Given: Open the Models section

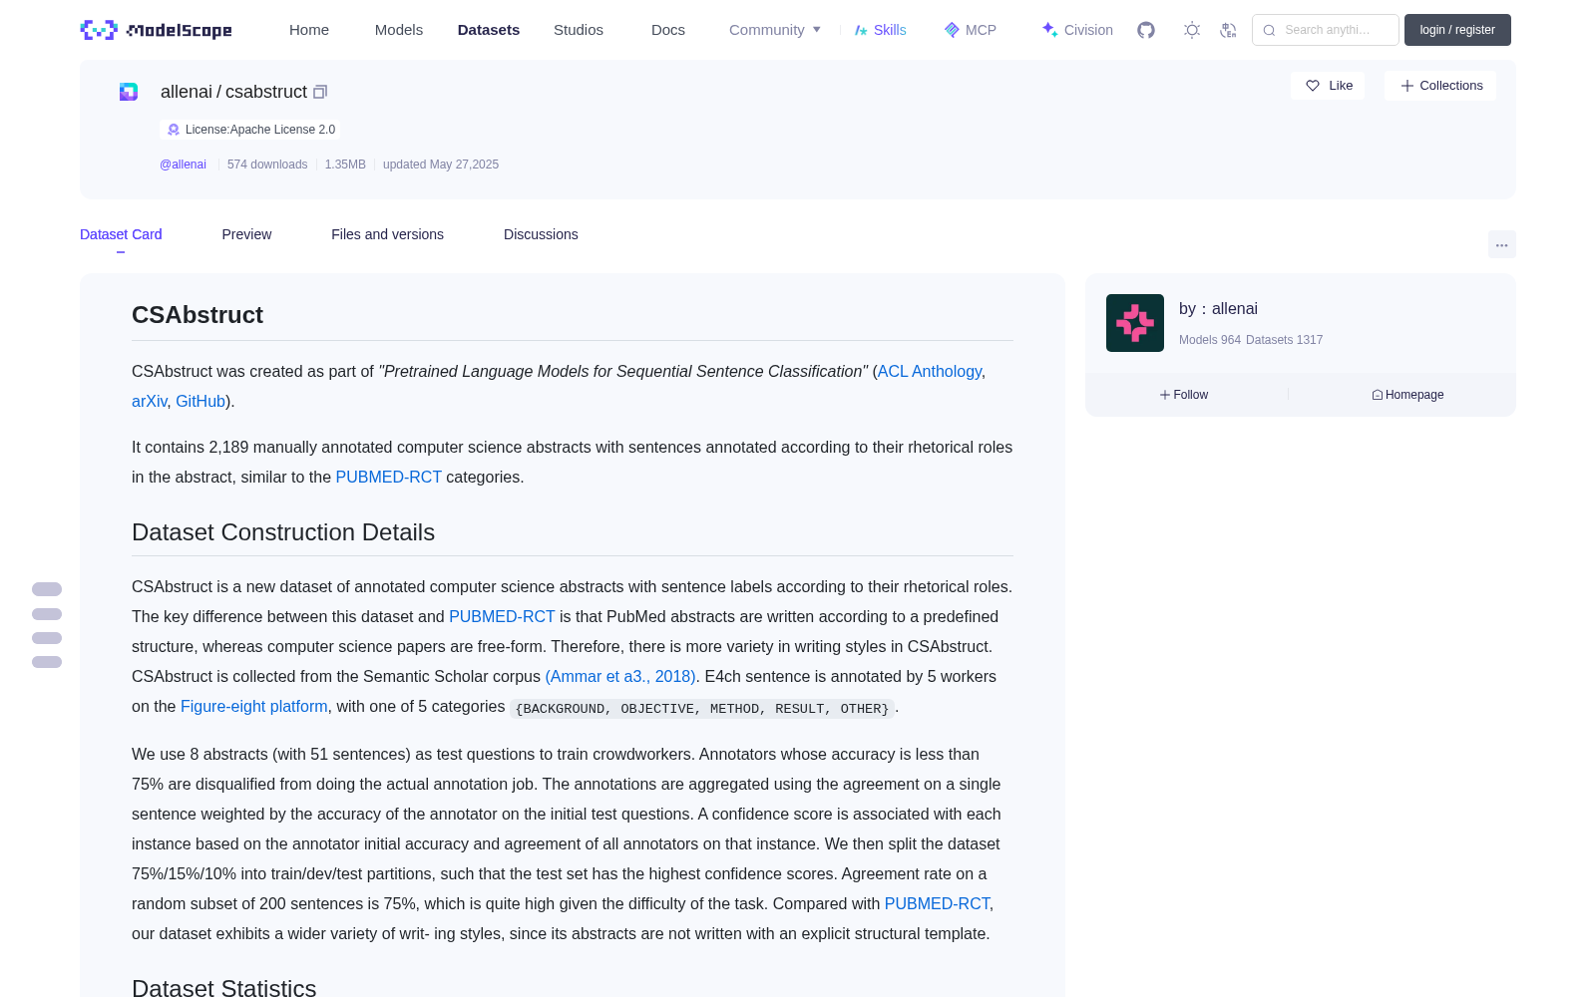Looking at the screenshot, I should (x=399, y=30).
